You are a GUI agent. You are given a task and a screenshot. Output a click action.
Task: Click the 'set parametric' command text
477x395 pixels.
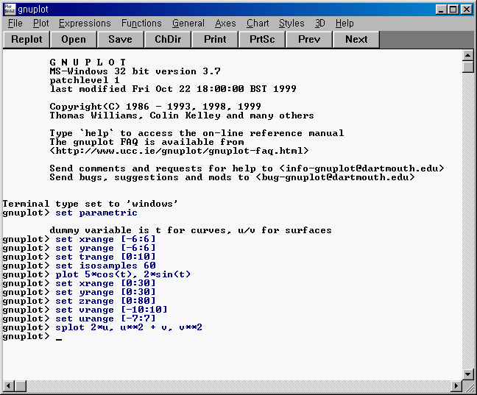click(x=96, y=213)
